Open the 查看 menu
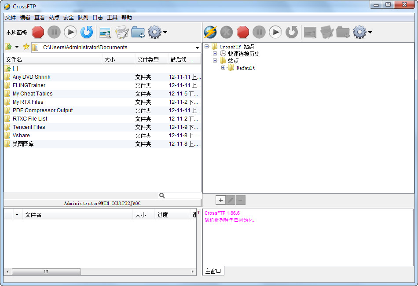 point(40,18)
